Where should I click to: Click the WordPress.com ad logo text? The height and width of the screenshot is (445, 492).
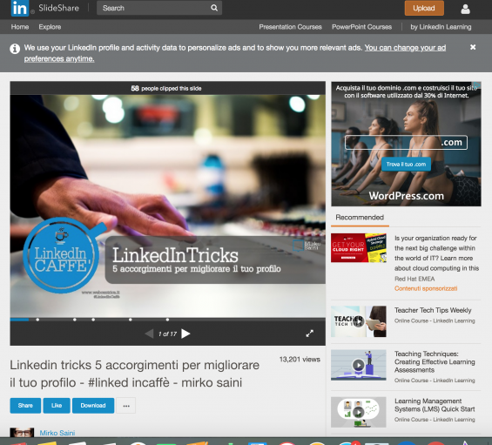click(x=407, y=196)
